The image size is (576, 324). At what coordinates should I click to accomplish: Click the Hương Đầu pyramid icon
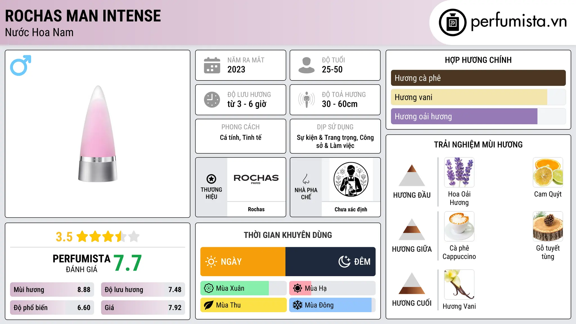[412, 175]
